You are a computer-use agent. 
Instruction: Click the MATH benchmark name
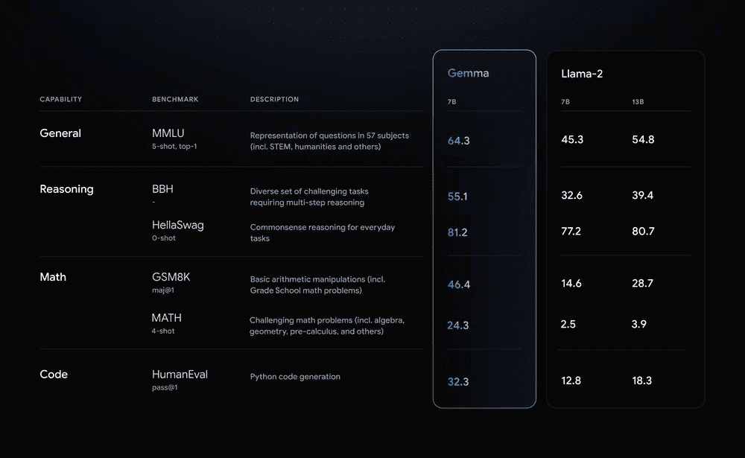point(167,318)
